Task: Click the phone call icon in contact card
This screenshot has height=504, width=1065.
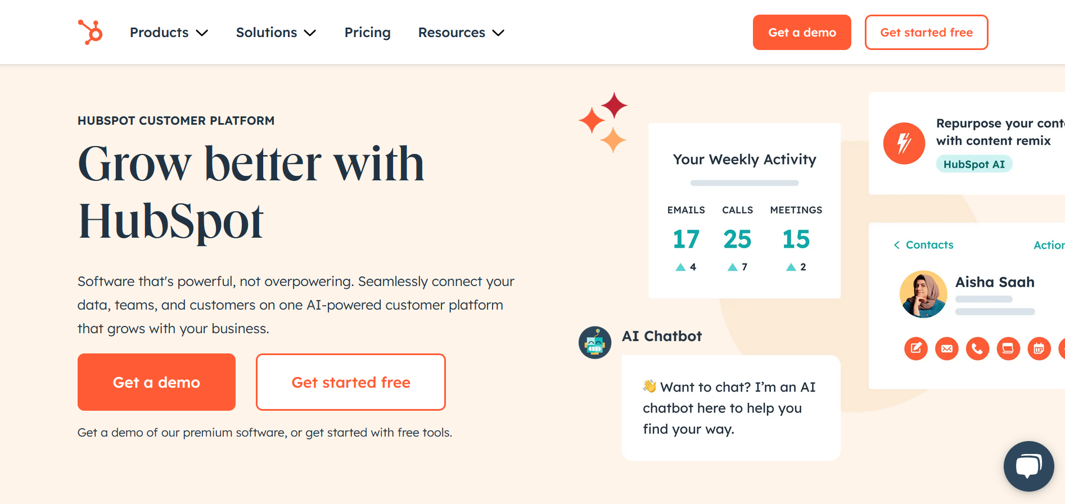Action: click(x=977, y=349)
